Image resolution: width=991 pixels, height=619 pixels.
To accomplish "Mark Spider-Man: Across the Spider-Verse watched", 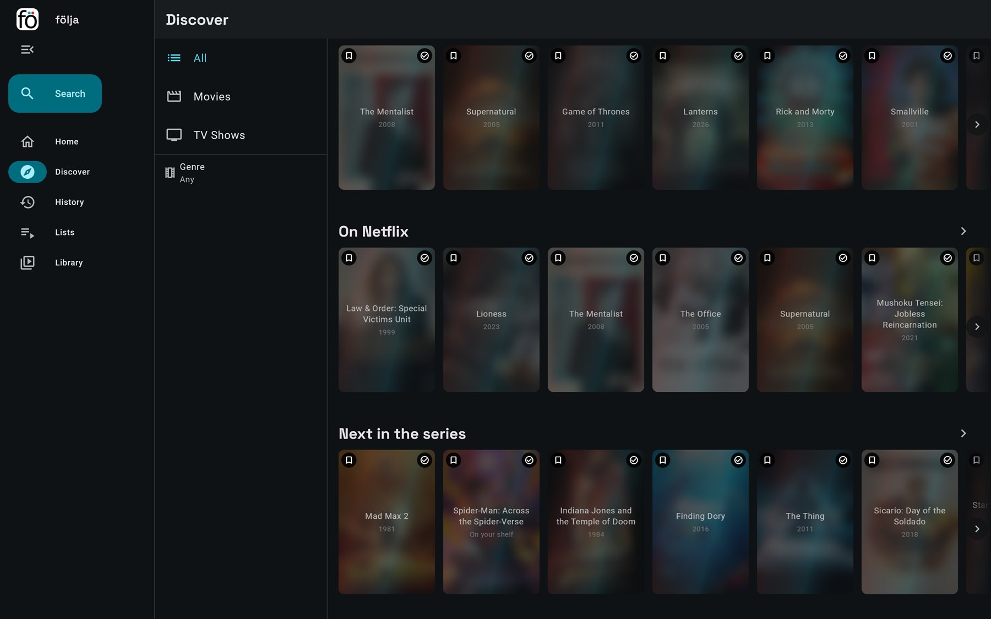I will [529, 460].
